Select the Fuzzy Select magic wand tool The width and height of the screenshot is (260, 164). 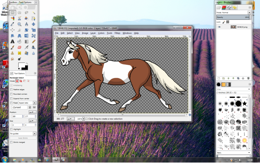click(34, 13)
